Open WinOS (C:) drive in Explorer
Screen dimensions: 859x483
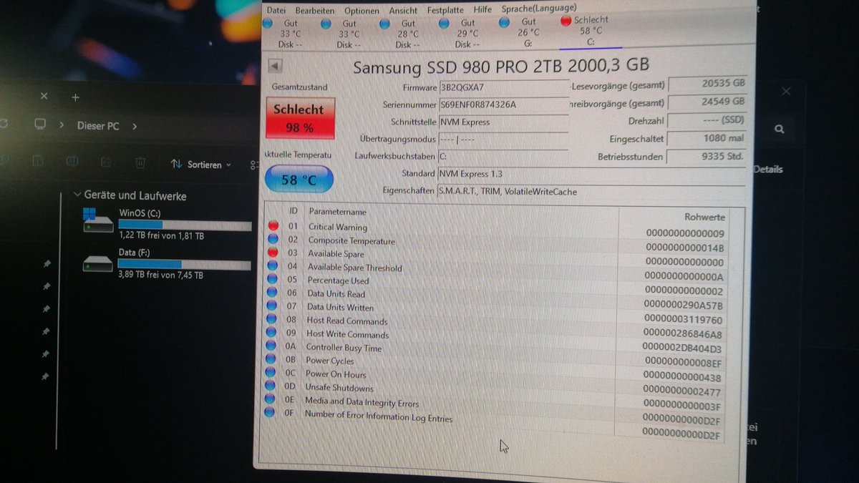click(x=168, y=224)
